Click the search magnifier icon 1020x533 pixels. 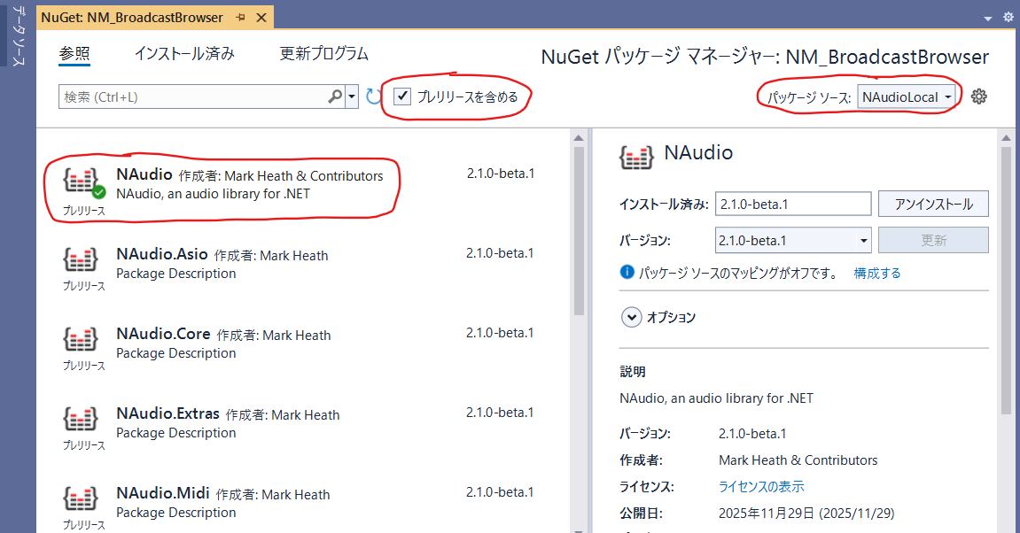pyautogui.click(x=336, y=95)
